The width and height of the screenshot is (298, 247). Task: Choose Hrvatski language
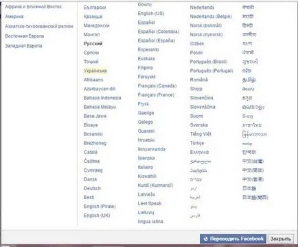coord(146,140)
